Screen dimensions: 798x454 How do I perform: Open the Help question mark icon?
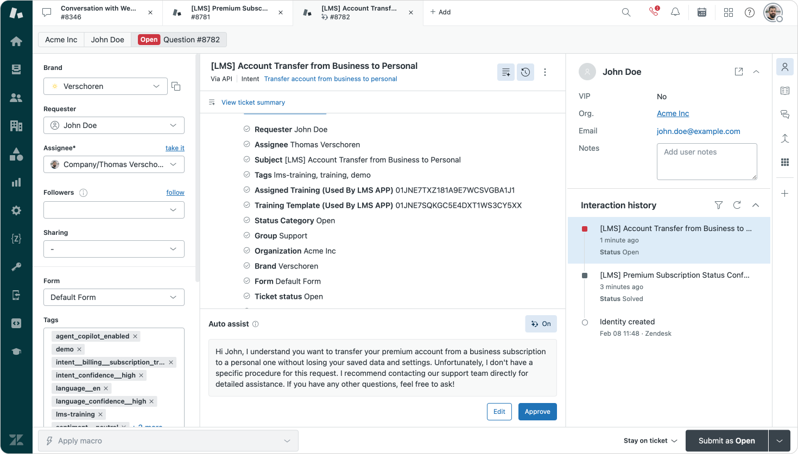(750, 12)
